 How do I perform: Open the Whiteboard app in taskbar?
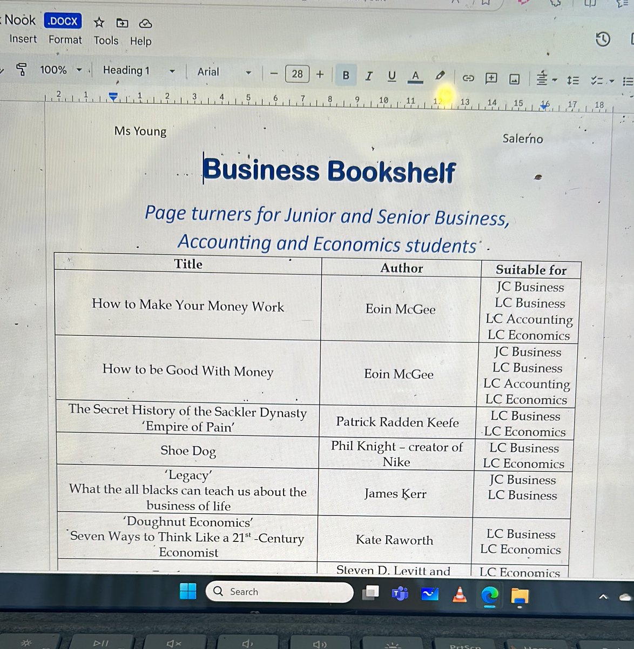[430, 594]
